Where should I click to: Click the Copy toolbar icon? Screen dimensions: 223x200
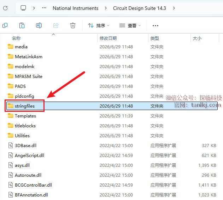[5, 25]
